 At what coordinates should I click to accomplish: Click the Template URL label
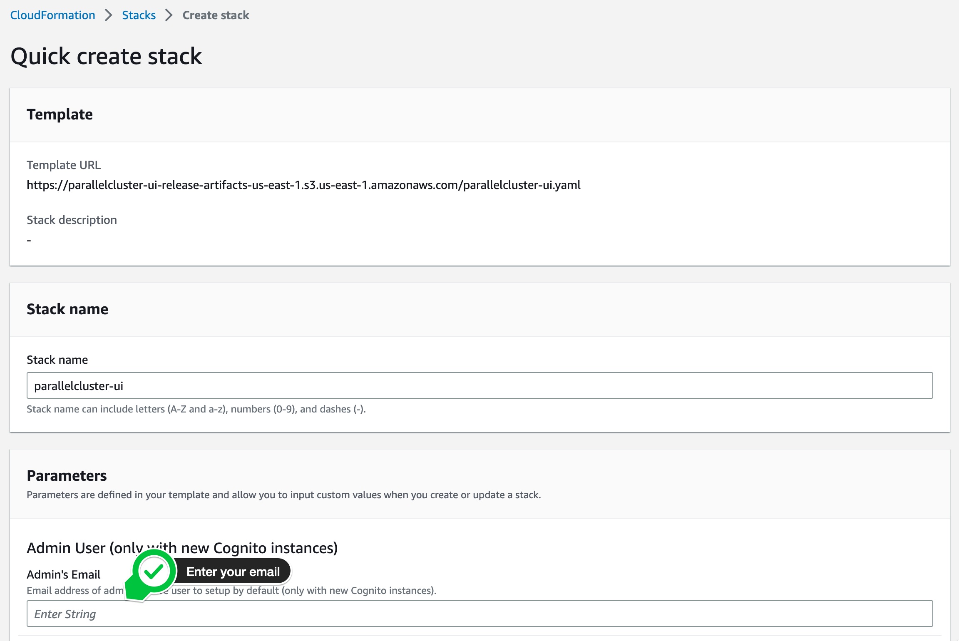(x=64, y=165)
